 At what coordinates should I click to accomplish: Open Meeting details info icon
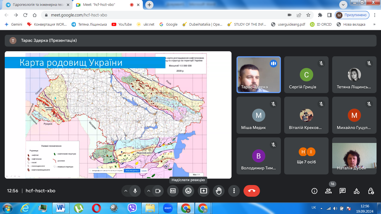tap(314, 191)
